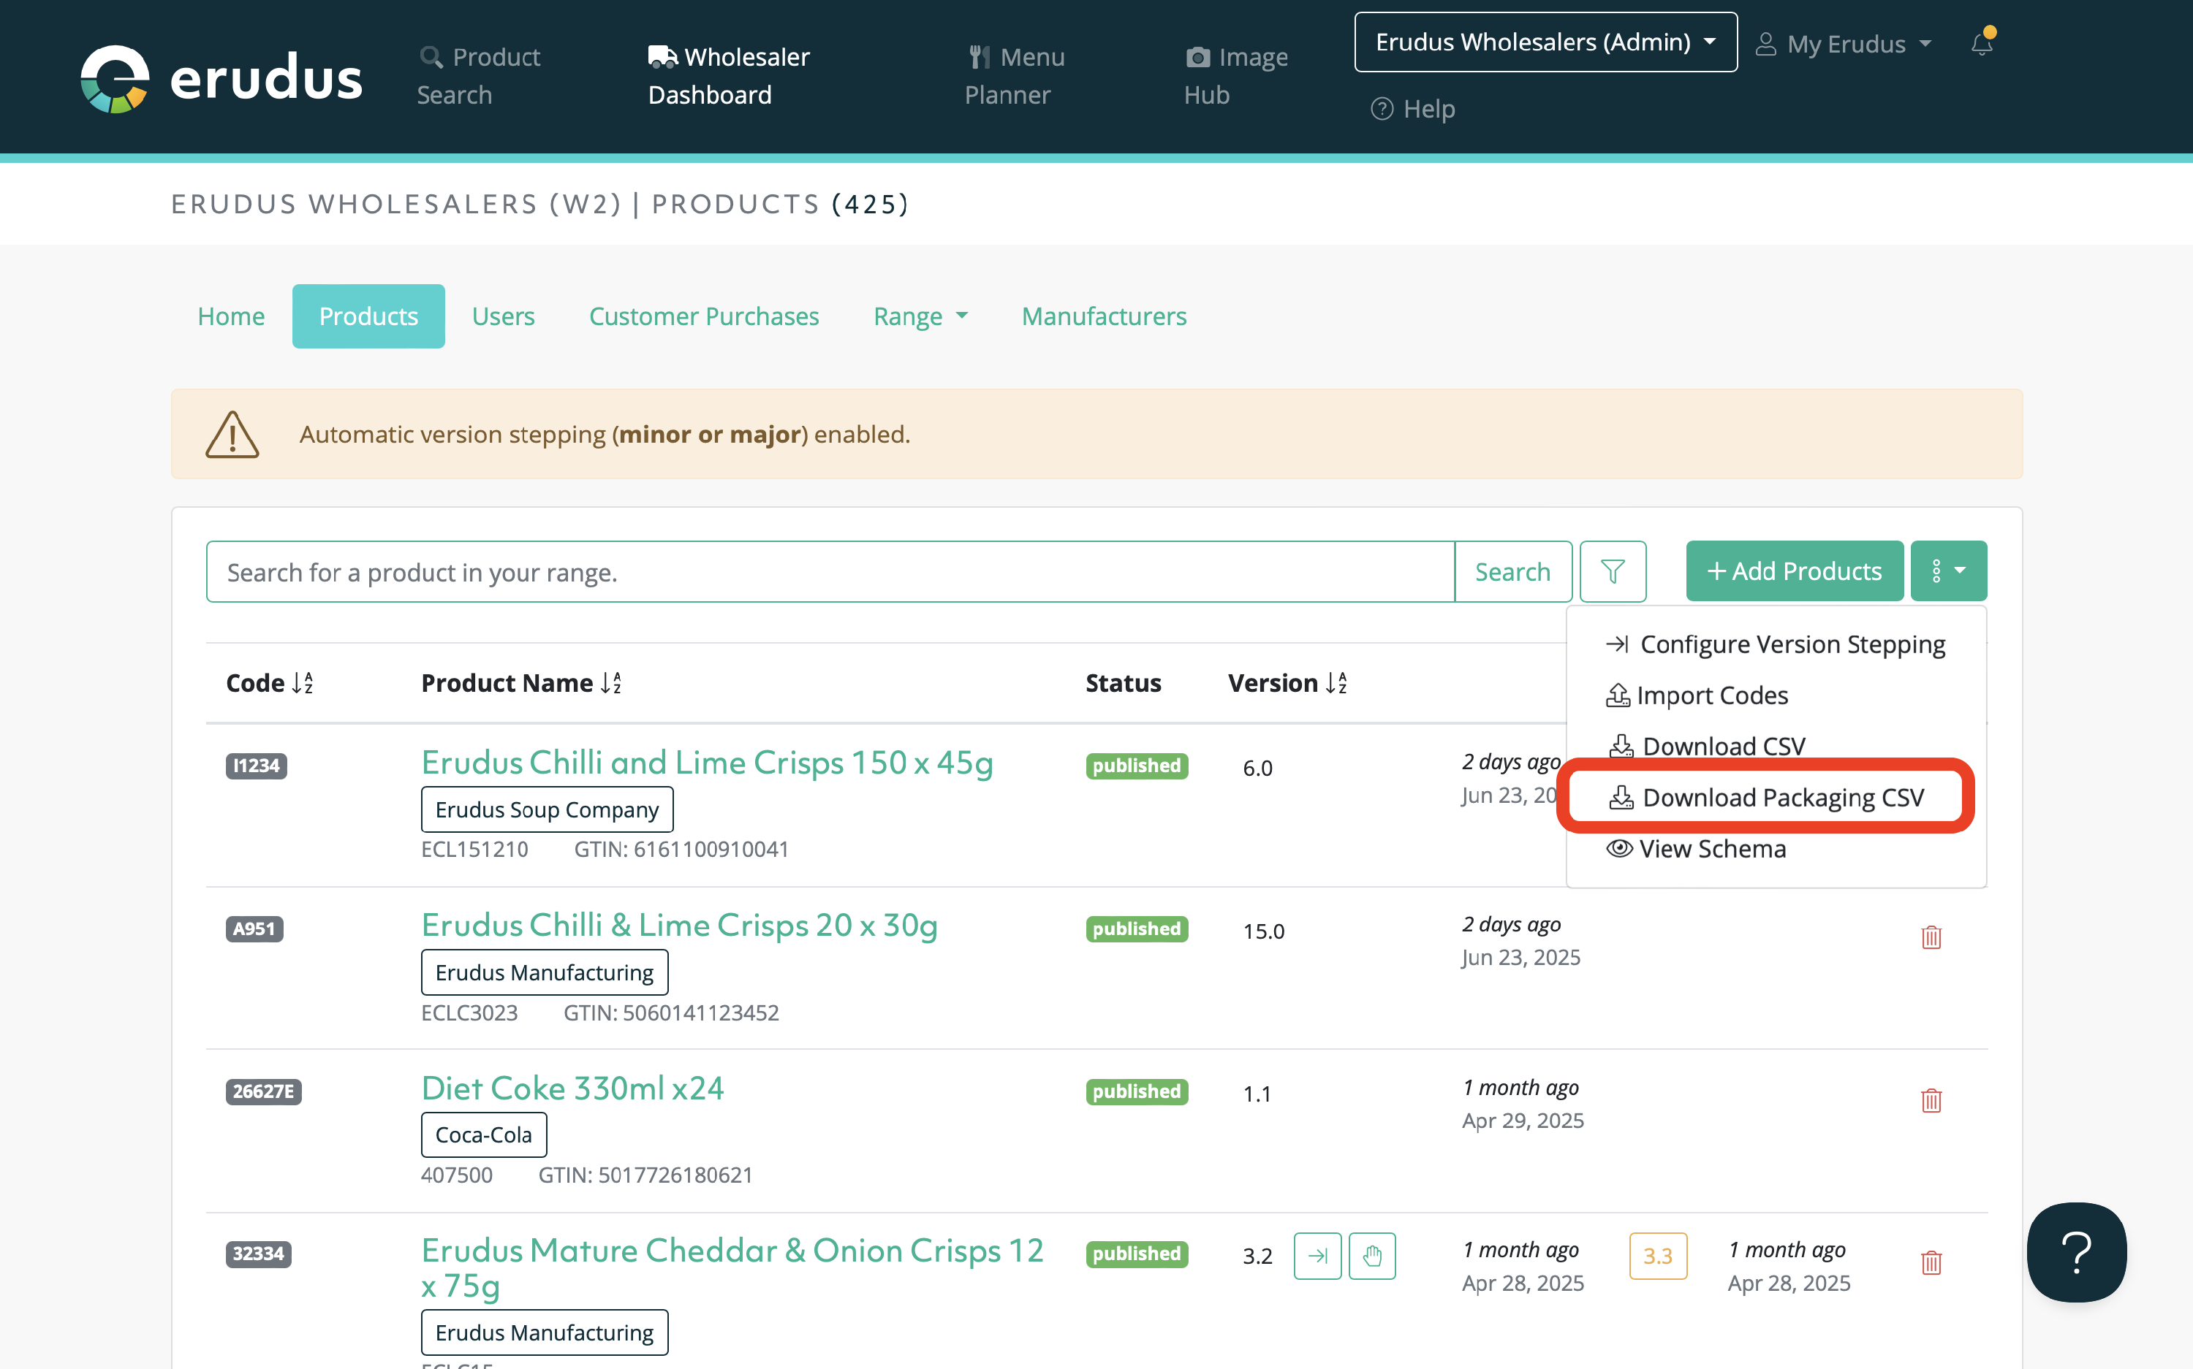2193x1369 pixels.
Task: Open the help question mark chat bubble
Action: click(x=2075, y=1252)
